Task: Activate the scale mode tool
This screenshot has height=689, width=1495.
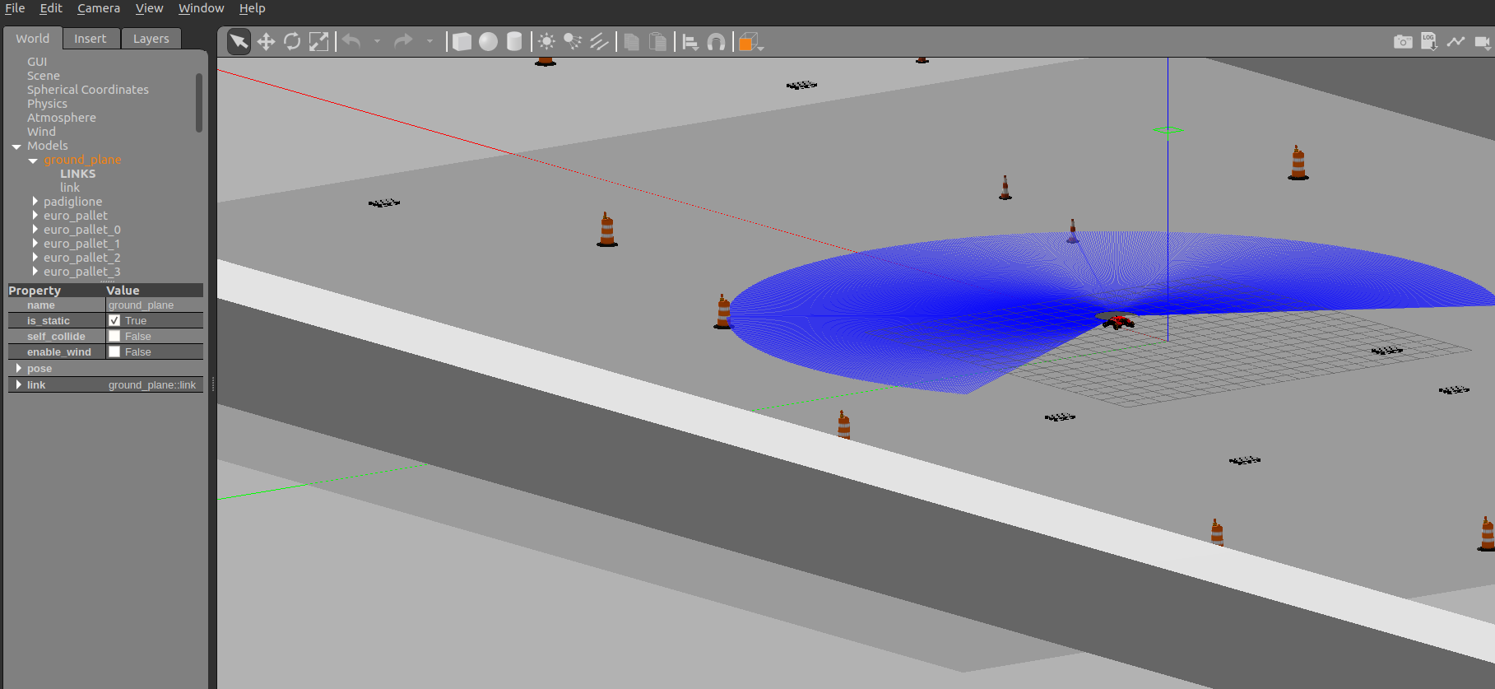Action: pyautogui.click(x=318, y=41)
